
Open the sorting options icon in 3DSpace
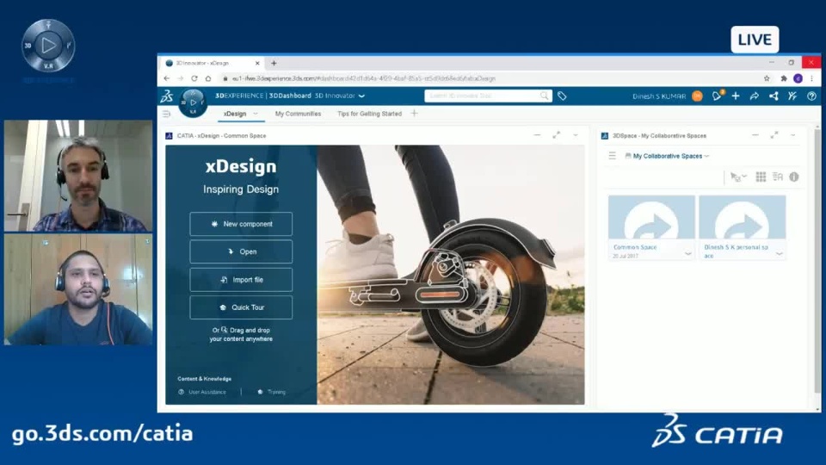tap(778, 177)
